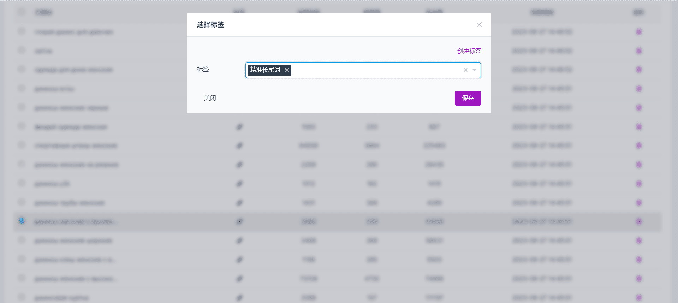Viewport: 678px width, 303px height.
Task: Open the 创建标签 link
Action: tap(469, 51)
